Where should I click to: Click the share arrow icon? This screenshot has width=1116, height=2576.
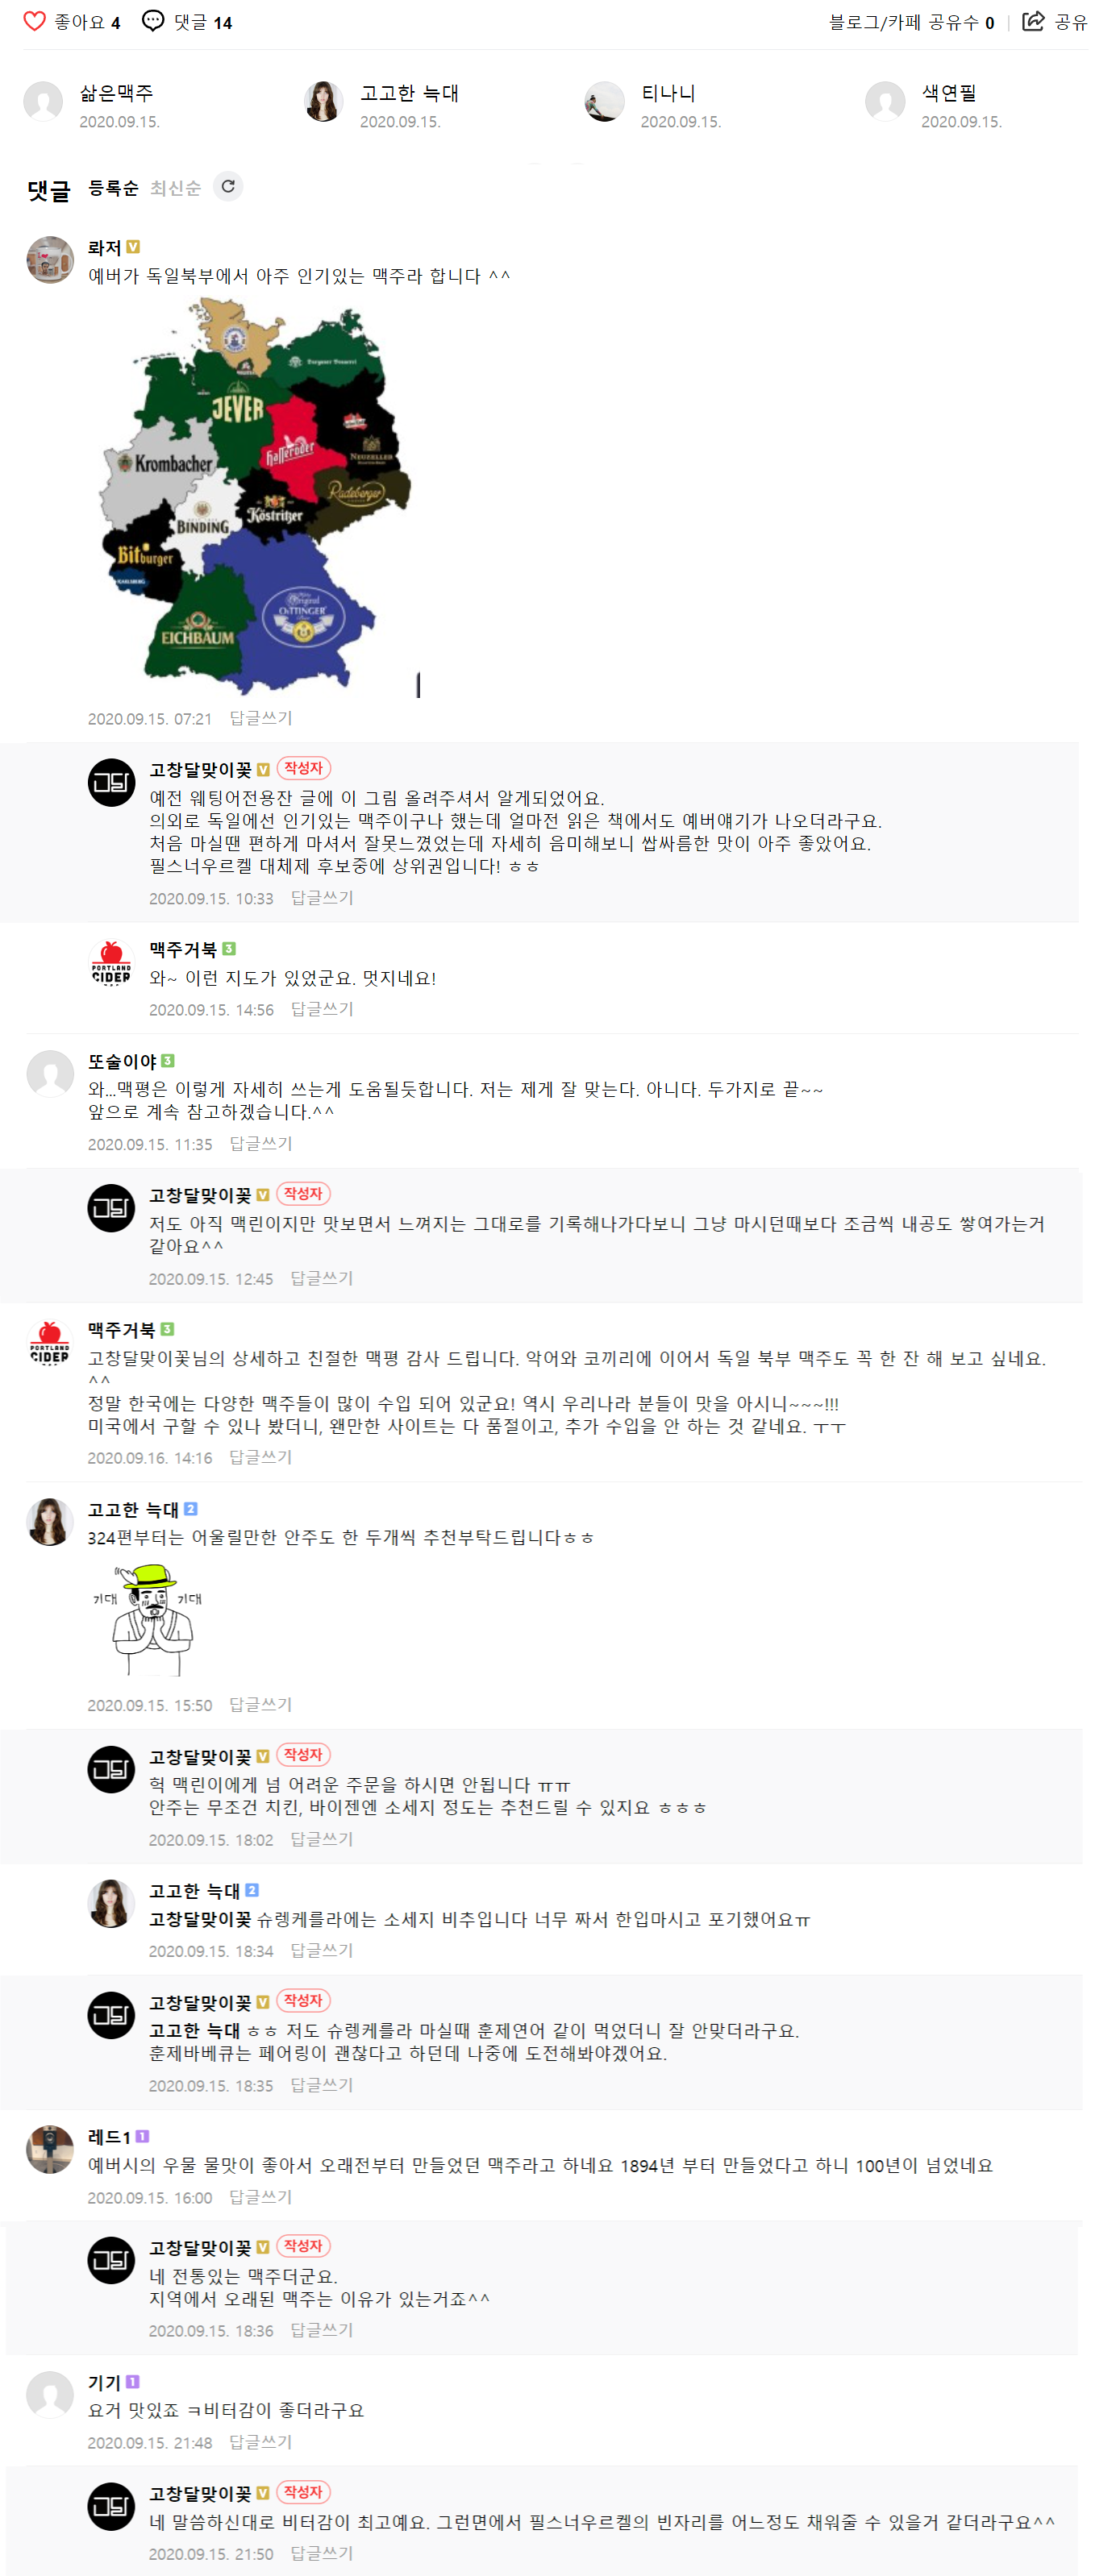point(1033,21)
